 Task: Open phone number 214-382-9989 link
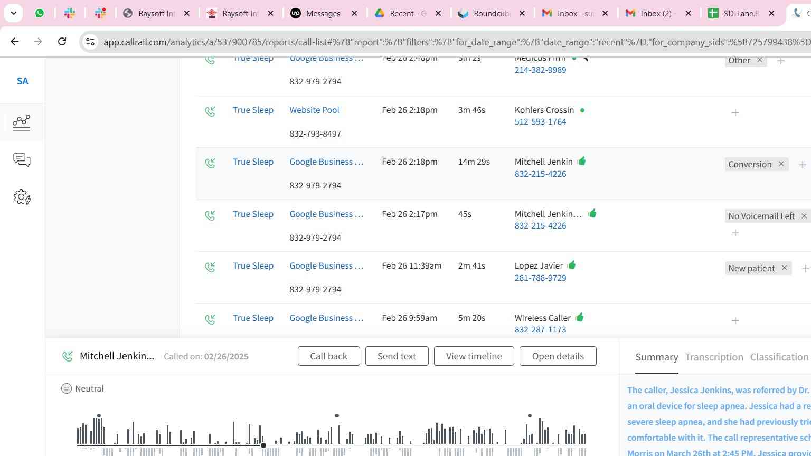540,70
